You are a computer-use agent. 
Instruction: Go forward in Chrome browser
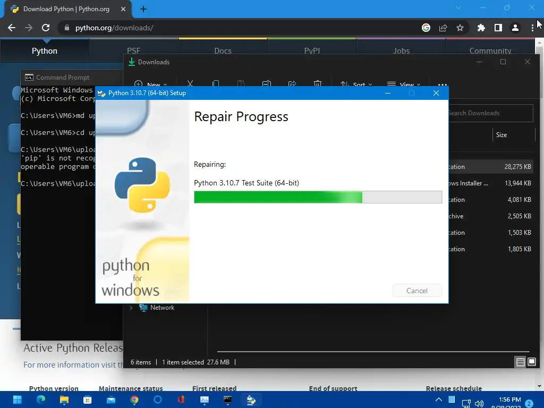(x=29, y=28)
